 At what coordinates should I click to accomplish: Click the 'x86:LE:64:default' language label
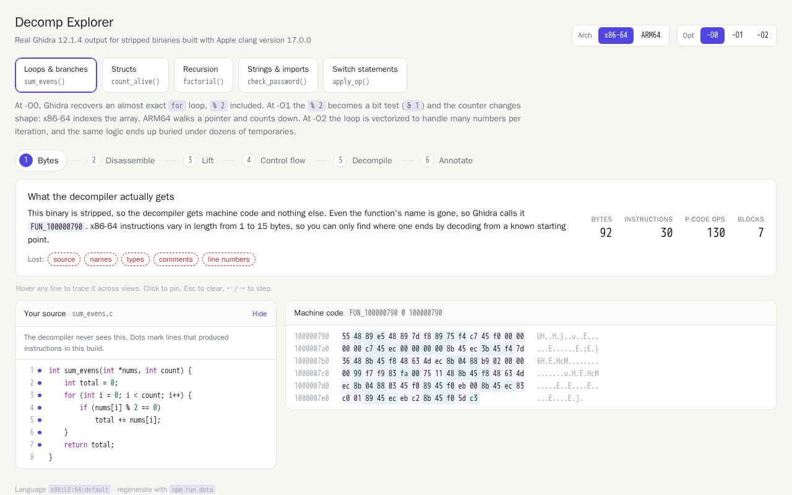[80, 489]
